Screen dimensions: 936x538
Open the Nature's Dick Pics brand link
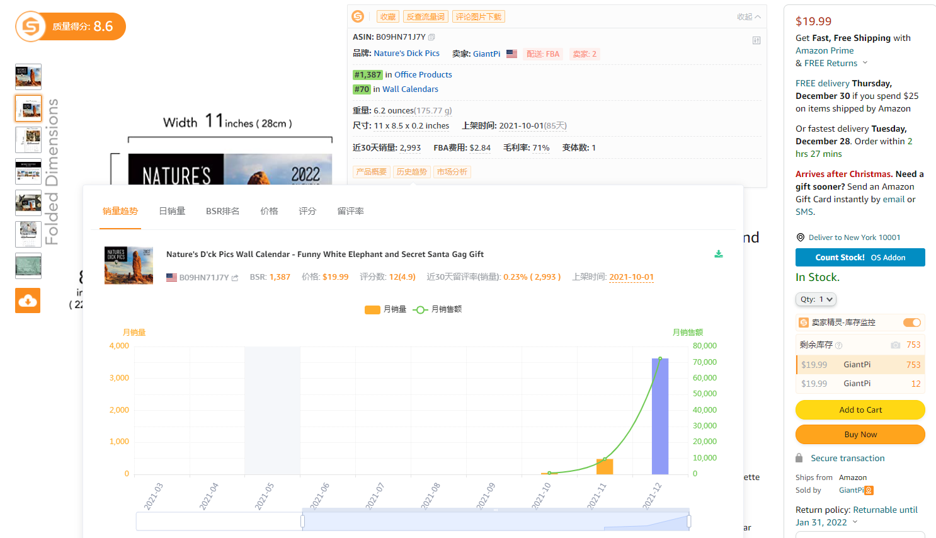tap(406, 54)
